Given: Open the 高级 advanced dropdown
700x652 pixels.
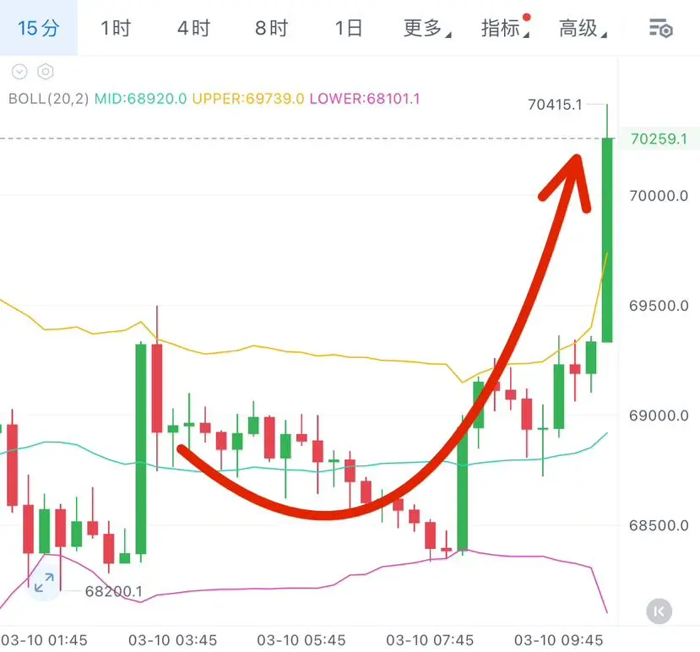Looking at the screenshot, I should point(583,28).
